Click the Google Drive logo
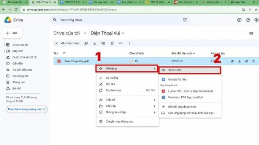This screenshot has height=145, width=259. pos(8,20)
